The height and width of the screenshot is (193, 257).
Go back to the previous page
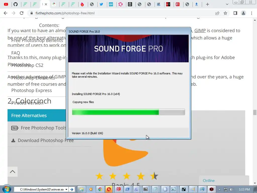[6, 13]
